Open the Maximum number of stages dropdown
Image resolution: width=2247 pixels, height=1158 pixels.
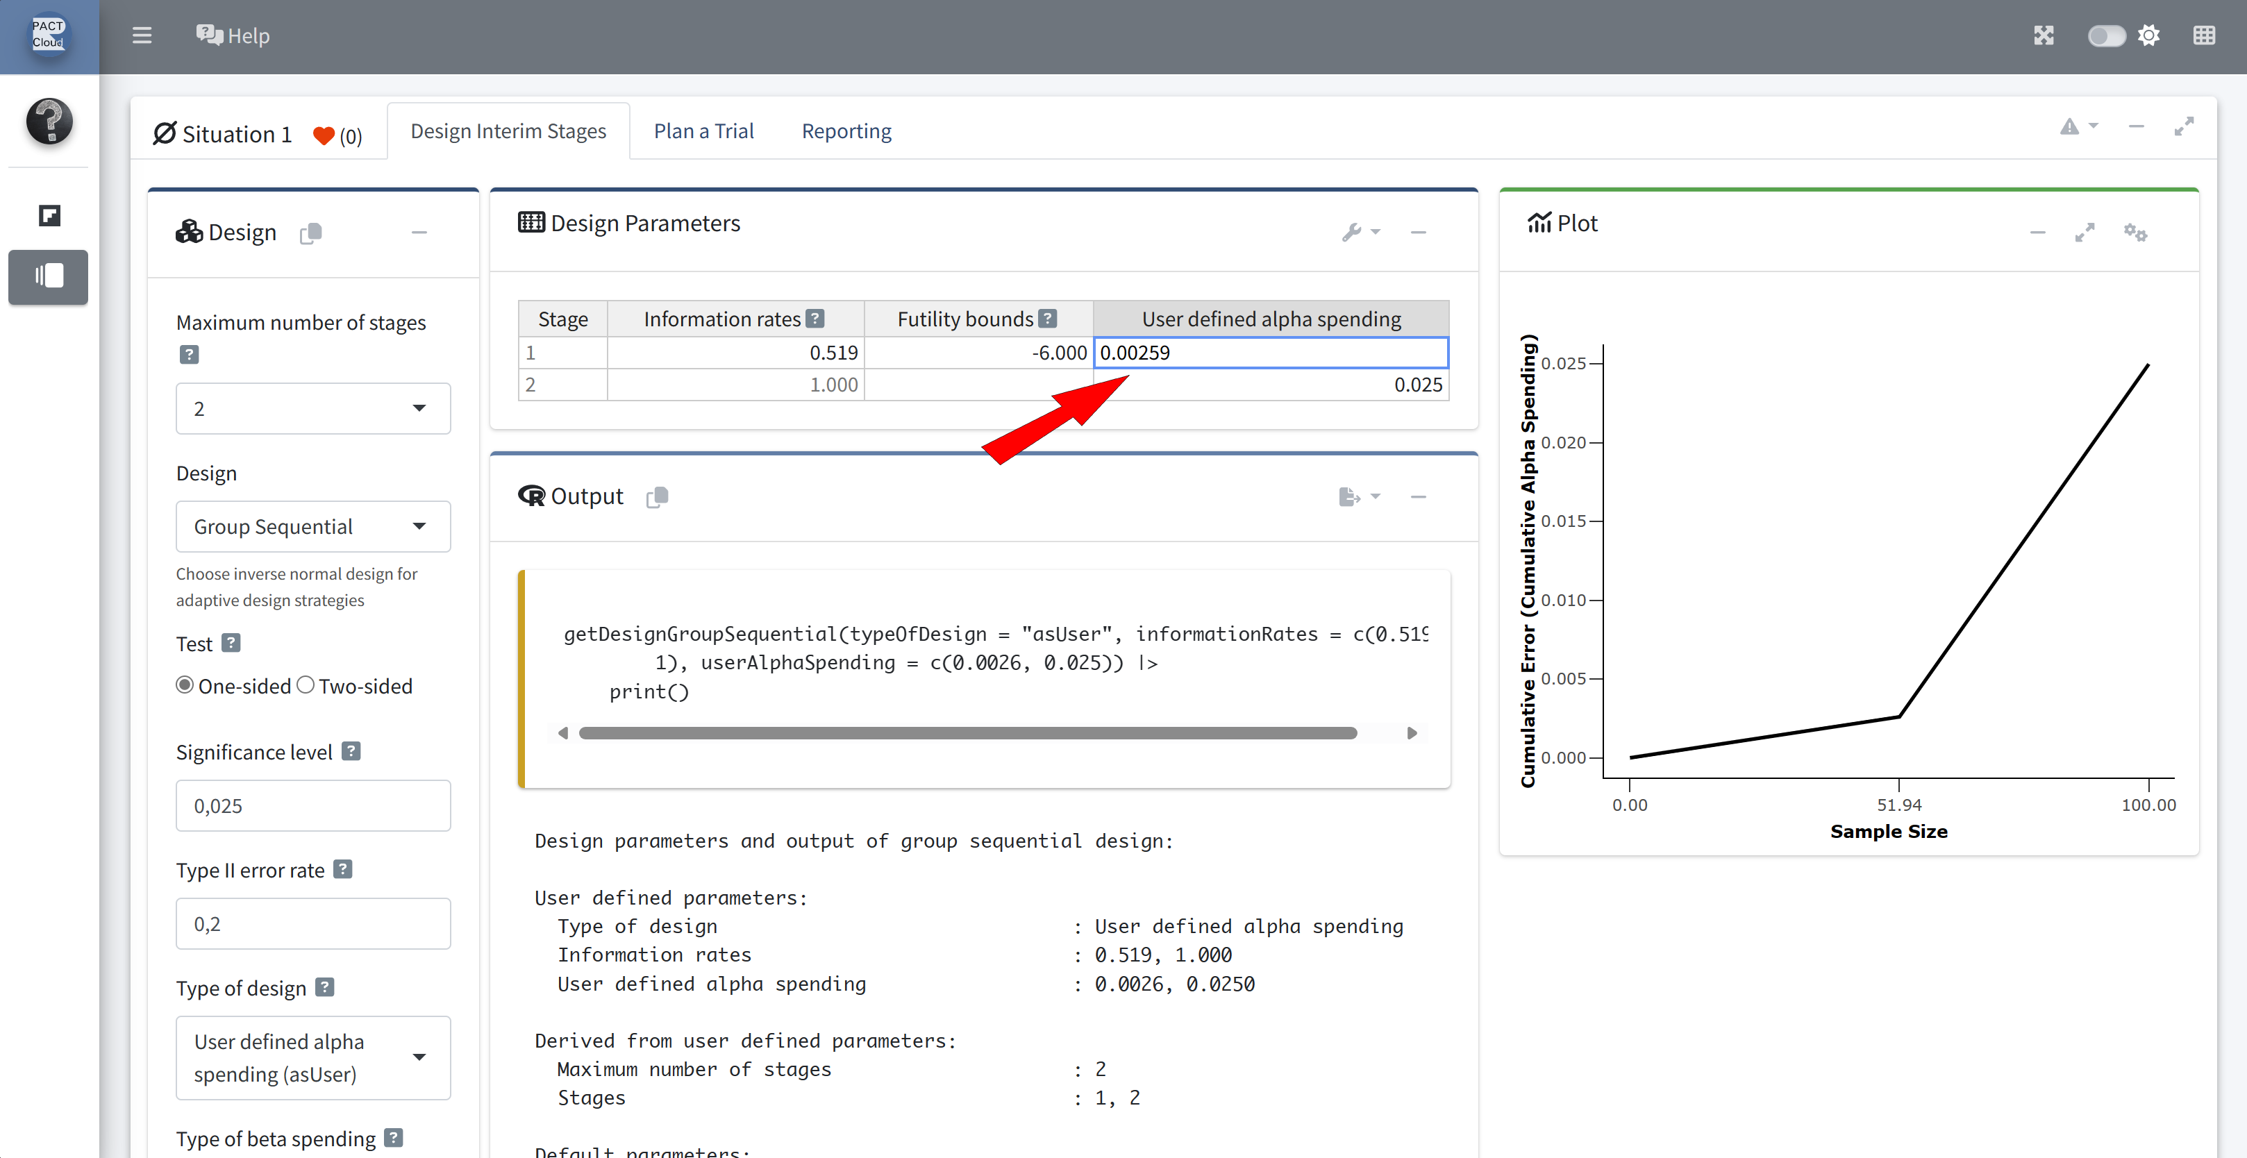tap(312, 408)
